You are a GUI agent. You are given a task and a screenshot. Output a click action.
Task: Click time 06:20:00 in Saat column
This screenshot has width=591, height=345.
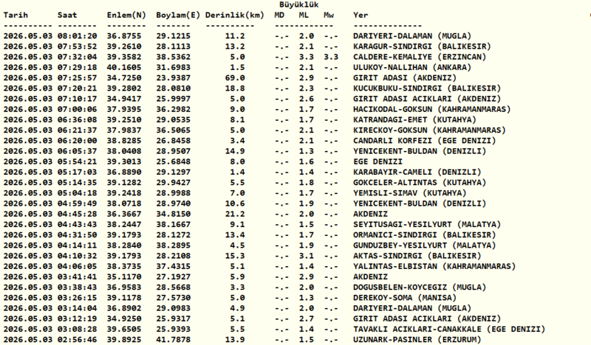(x=78, y=141)
